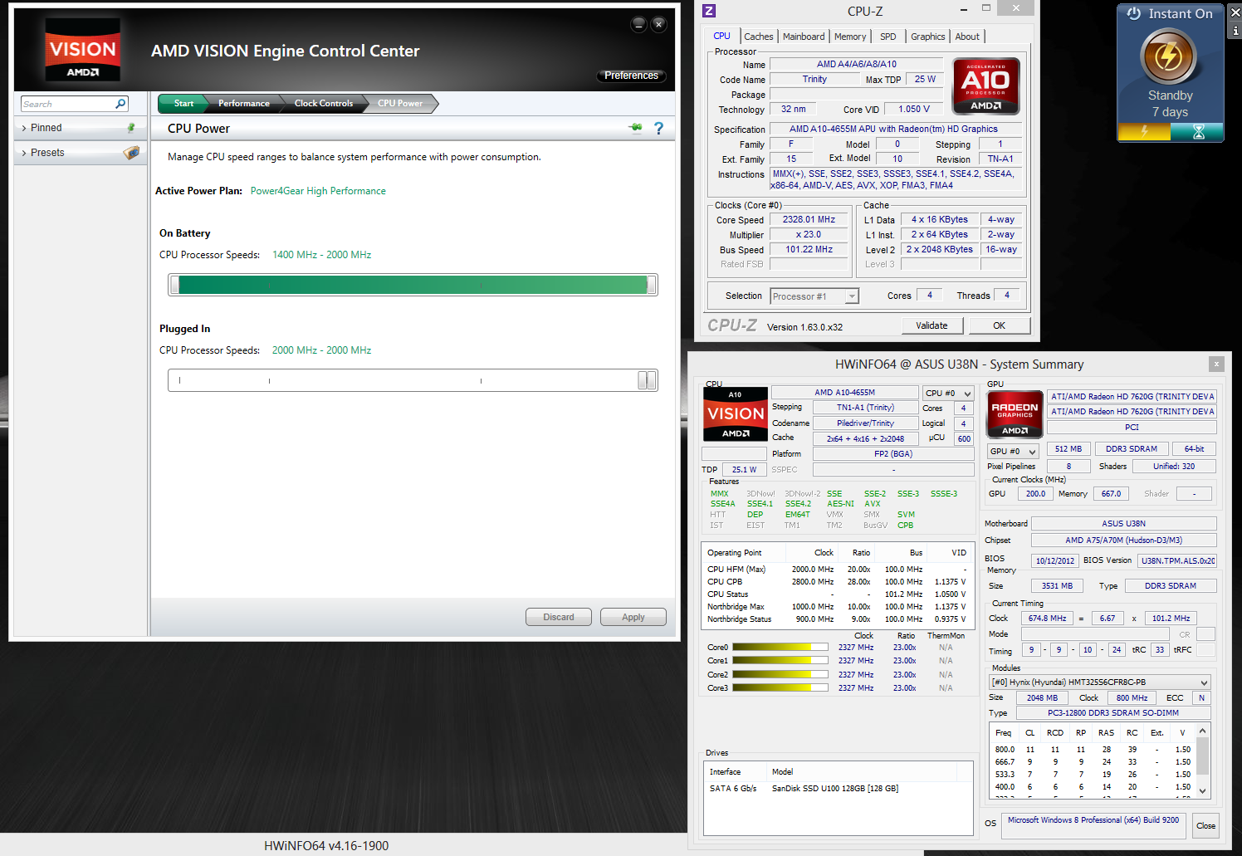Click the Core Speed value 2328.01 MHz
This screenshot has width=1242, height=856.
pyautogui.click(x=809, y=220)
